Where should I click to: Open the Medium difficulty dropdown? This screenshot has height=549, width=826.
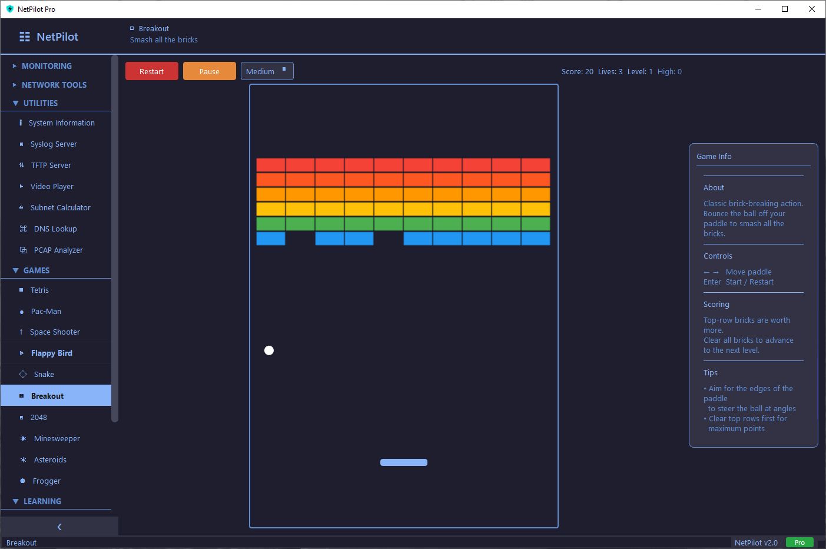[267, 71]
